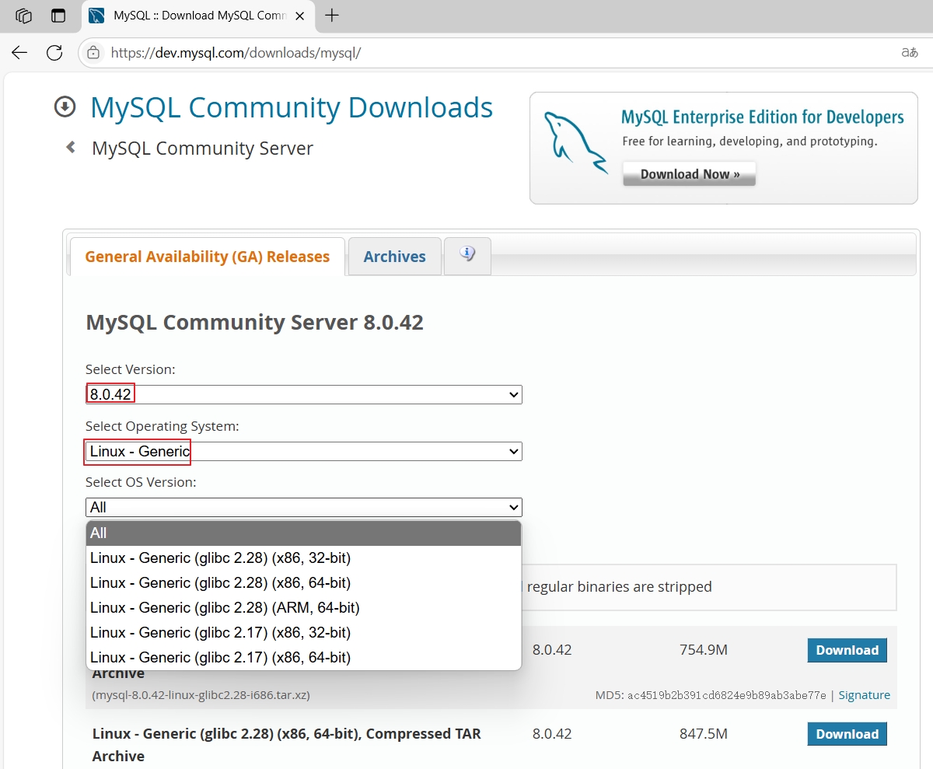
Task: Click the browser workspaces icon
Action: pos(24,16)
